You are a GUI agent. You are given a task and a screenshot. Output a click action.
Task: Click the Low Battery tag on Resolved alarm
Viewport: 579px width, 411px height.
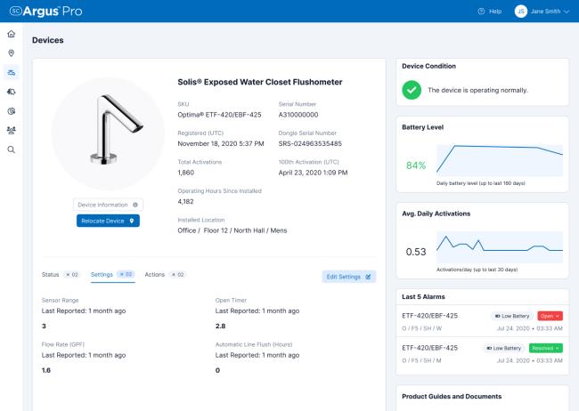click(x=503, y=348)
